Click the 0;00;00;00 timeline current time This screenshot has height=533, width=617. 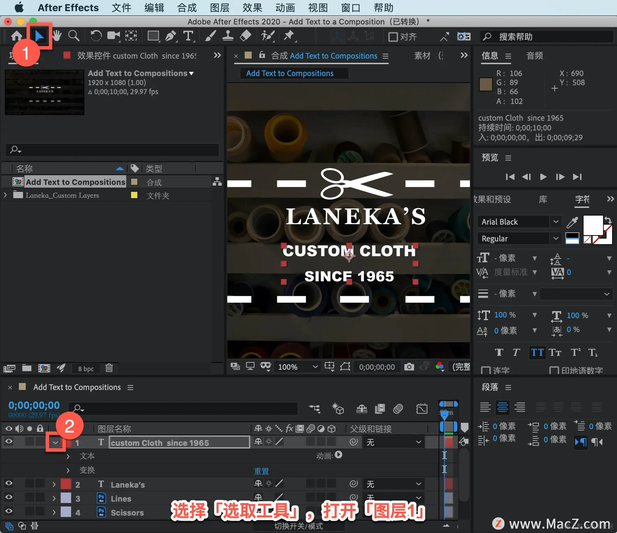[34, 405]
